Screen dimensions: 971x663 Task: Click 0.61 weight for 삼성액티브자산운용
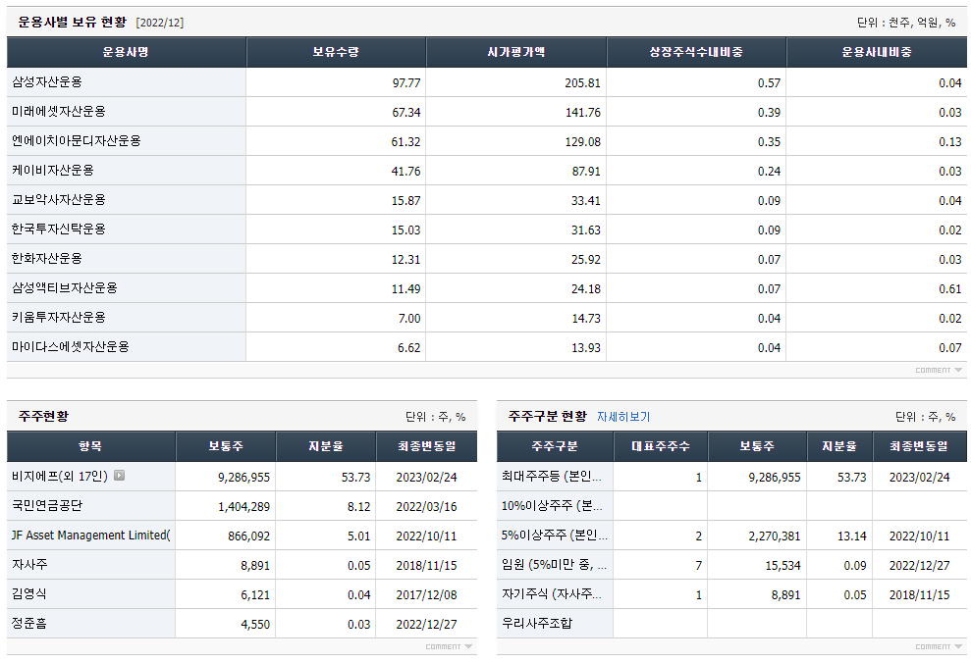(950, 288)
